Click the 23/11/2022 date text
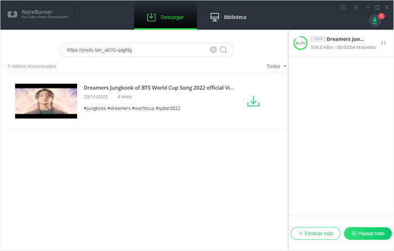Image resolution: width=394 pixels, height=251 pixels. 96,97
